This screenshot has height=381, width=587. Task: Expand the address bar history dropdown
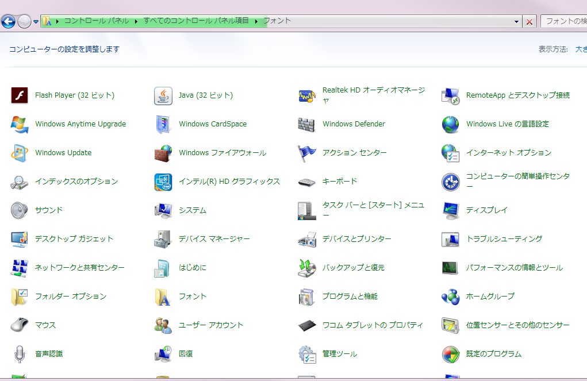coord(517,21)
